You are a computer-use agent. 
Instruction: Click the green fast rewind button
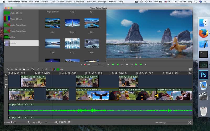[x=113, y=64]
